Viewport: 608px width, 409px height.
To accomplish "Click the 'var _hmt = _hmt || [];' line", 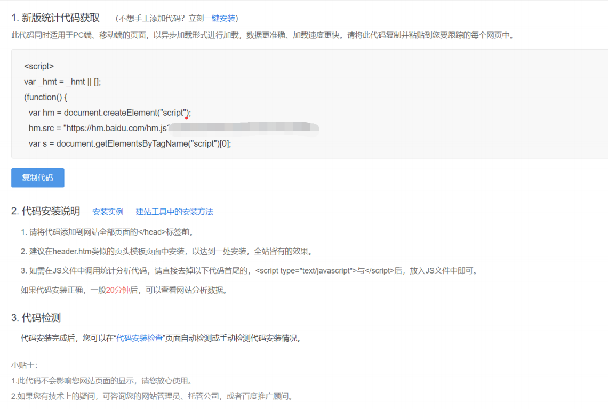I will click(x=62, y=82).
